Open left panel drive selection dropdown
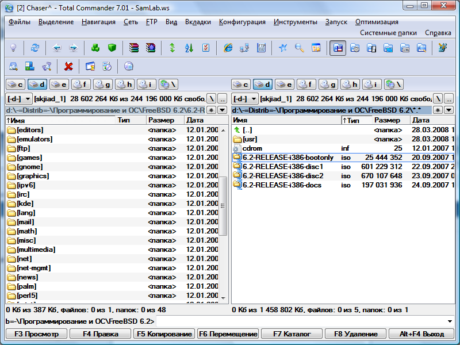Screen dimensions: 460x345 [x=19, y=99]
